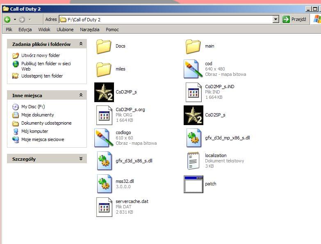Click the Przejdź button
The height and width of the screenshot is (244, 321).
pyautogui.click(x=294, y=19)
